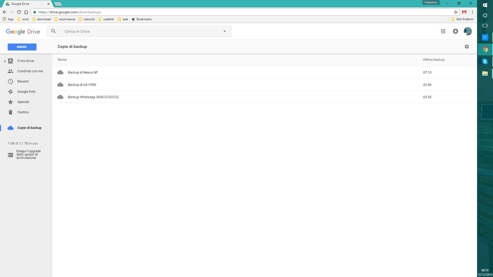This screenshot has width=493, height=277.
Task: Select Backup di LG-V500 row
Action: point(263,85)
